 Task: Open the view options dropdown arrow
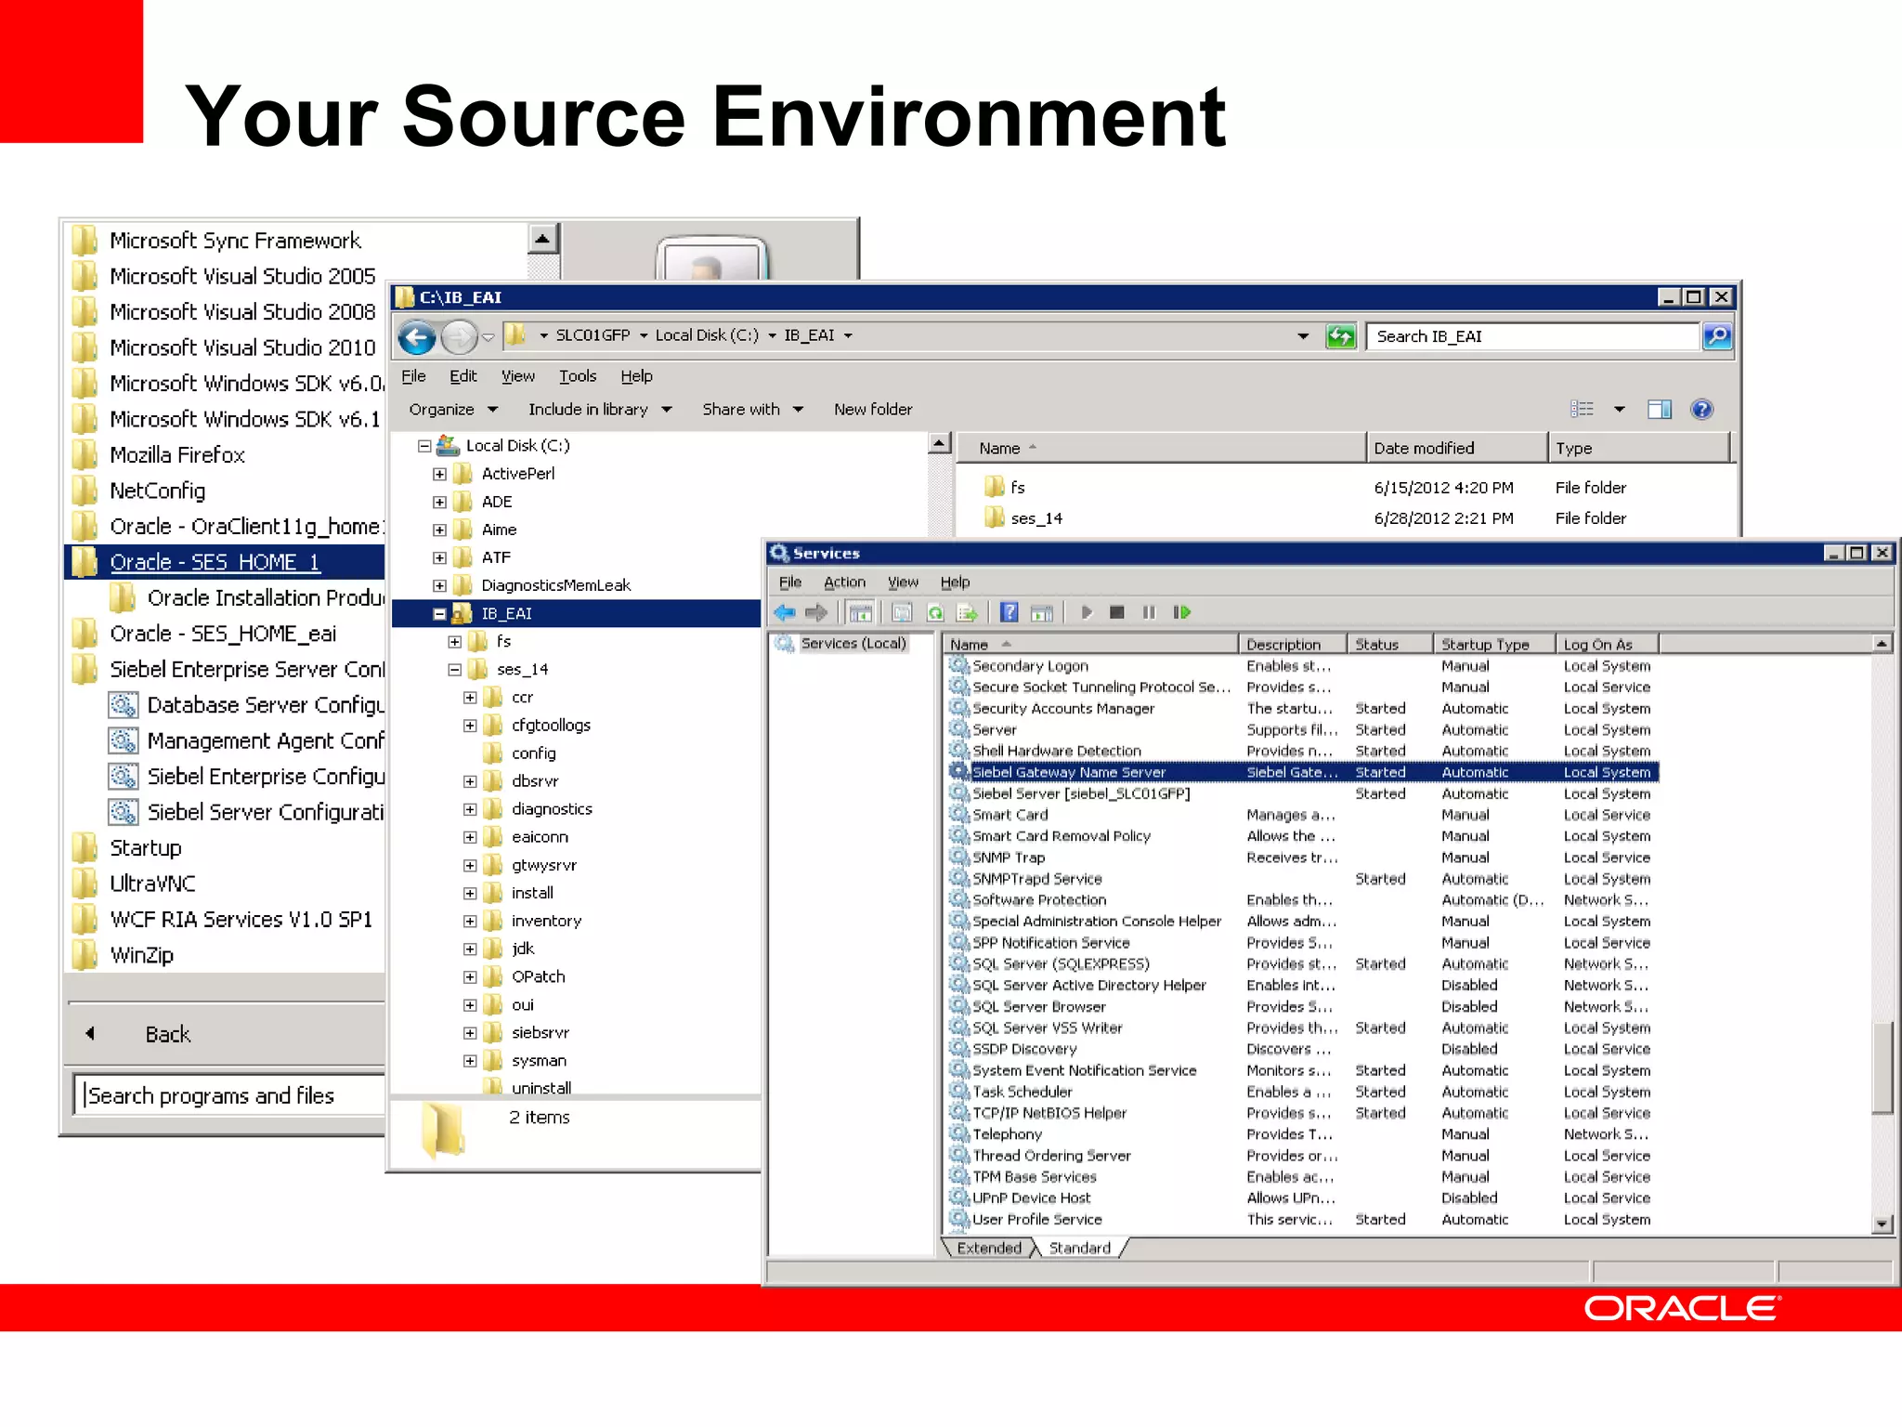1619,409
